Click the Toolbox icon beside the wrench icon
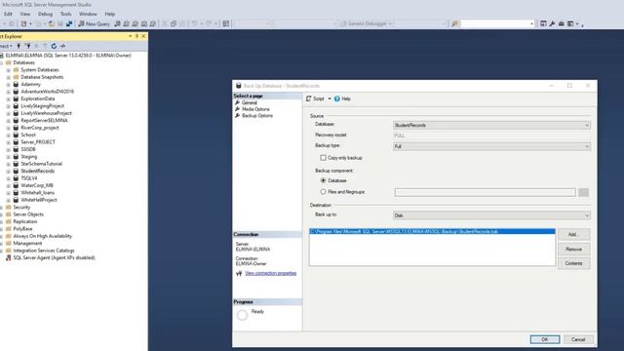The image size is (624, 351). point(562,23)
